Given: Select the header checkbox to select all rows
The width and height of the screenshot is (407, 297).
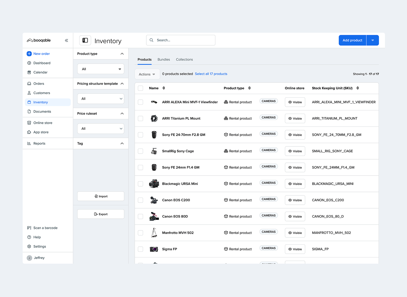Looking at the screenshot, I should [x=140, y=88].
